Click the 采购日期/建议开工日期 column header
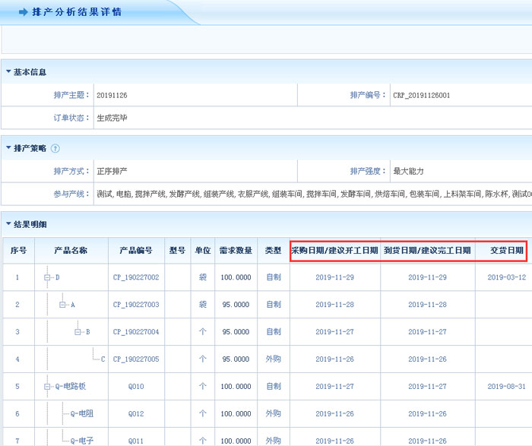The height and width of the screenshot is (446, 532). tap(334, 250)
